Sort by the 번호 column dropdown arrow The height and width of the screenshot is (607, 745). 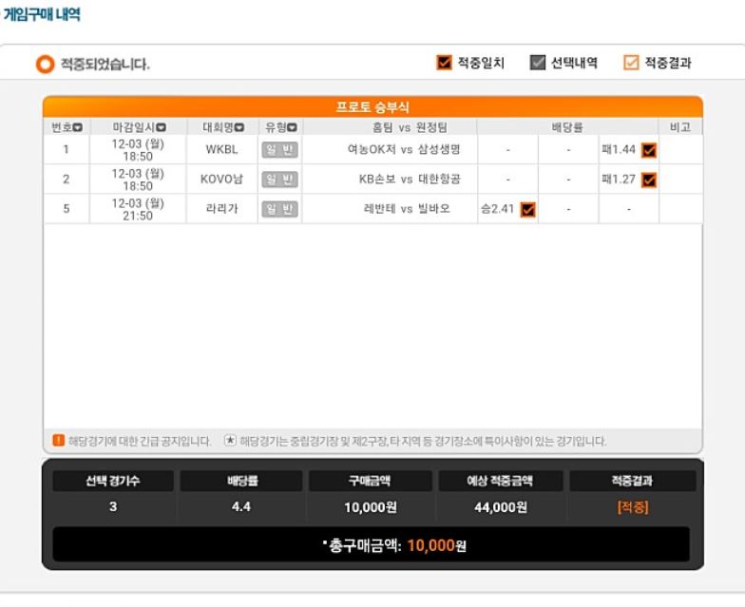pos(78,127)
